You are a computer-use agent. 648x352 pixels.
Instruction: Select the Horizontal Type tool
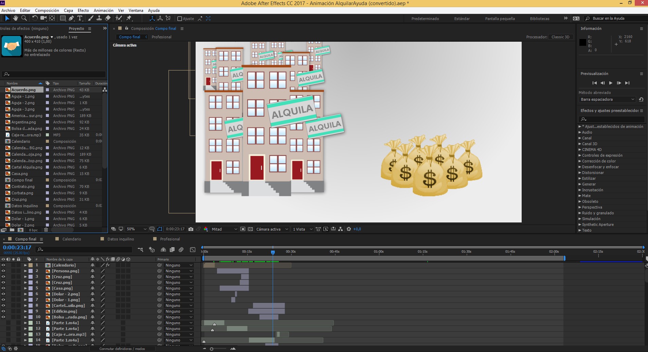[x=80, y=18]
